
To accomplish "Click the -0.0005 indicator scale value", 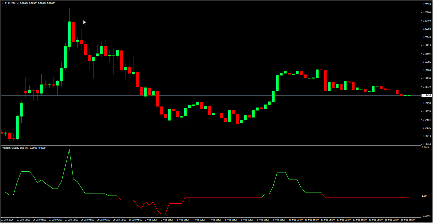I will pos(426,215).
